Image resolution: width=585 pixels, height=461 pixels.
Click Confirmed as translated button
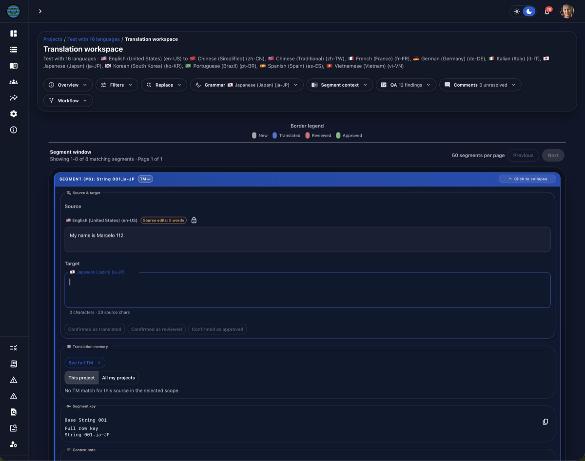[x=95, y=329]
